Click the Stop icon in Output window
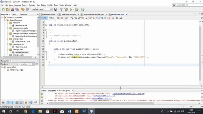 42,100
